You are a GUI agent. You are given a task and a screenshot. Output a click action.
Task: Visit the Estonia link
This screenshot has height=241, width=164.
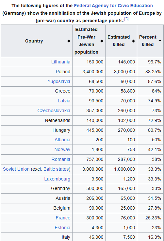click(x=62, y=228)
